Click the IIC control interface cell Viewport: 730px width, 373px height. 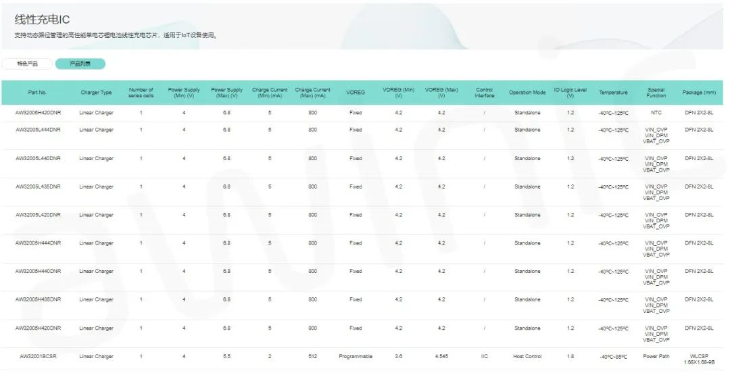coord(484,356)
